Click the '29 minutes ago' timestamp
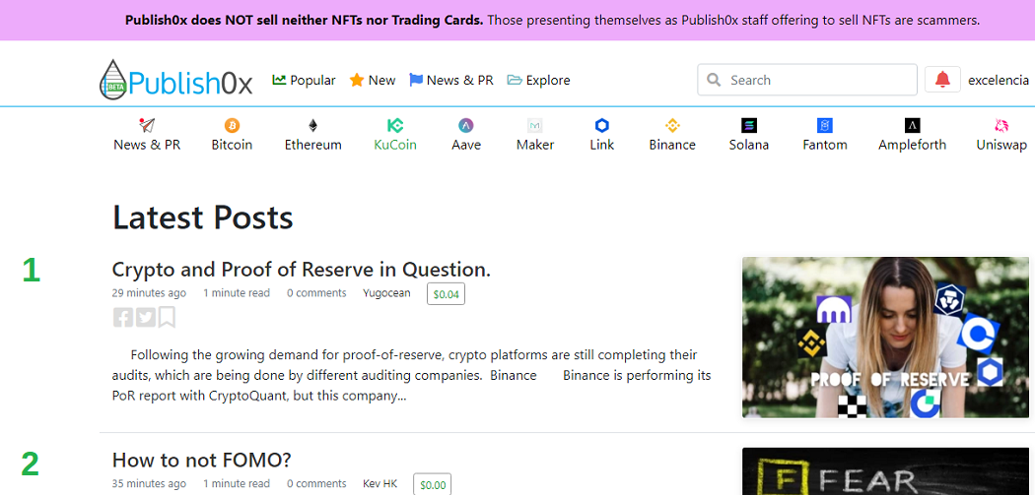1035x495 pixels. (149, 292)
